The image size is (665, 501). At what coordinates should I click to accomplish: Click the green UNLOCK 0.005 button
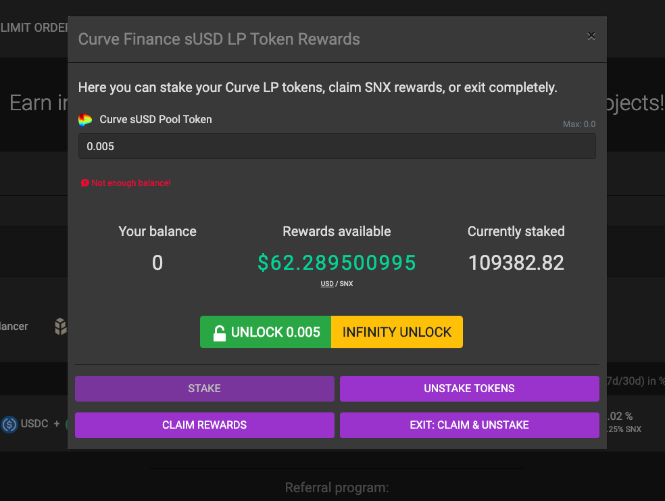[x=266, y=332]
